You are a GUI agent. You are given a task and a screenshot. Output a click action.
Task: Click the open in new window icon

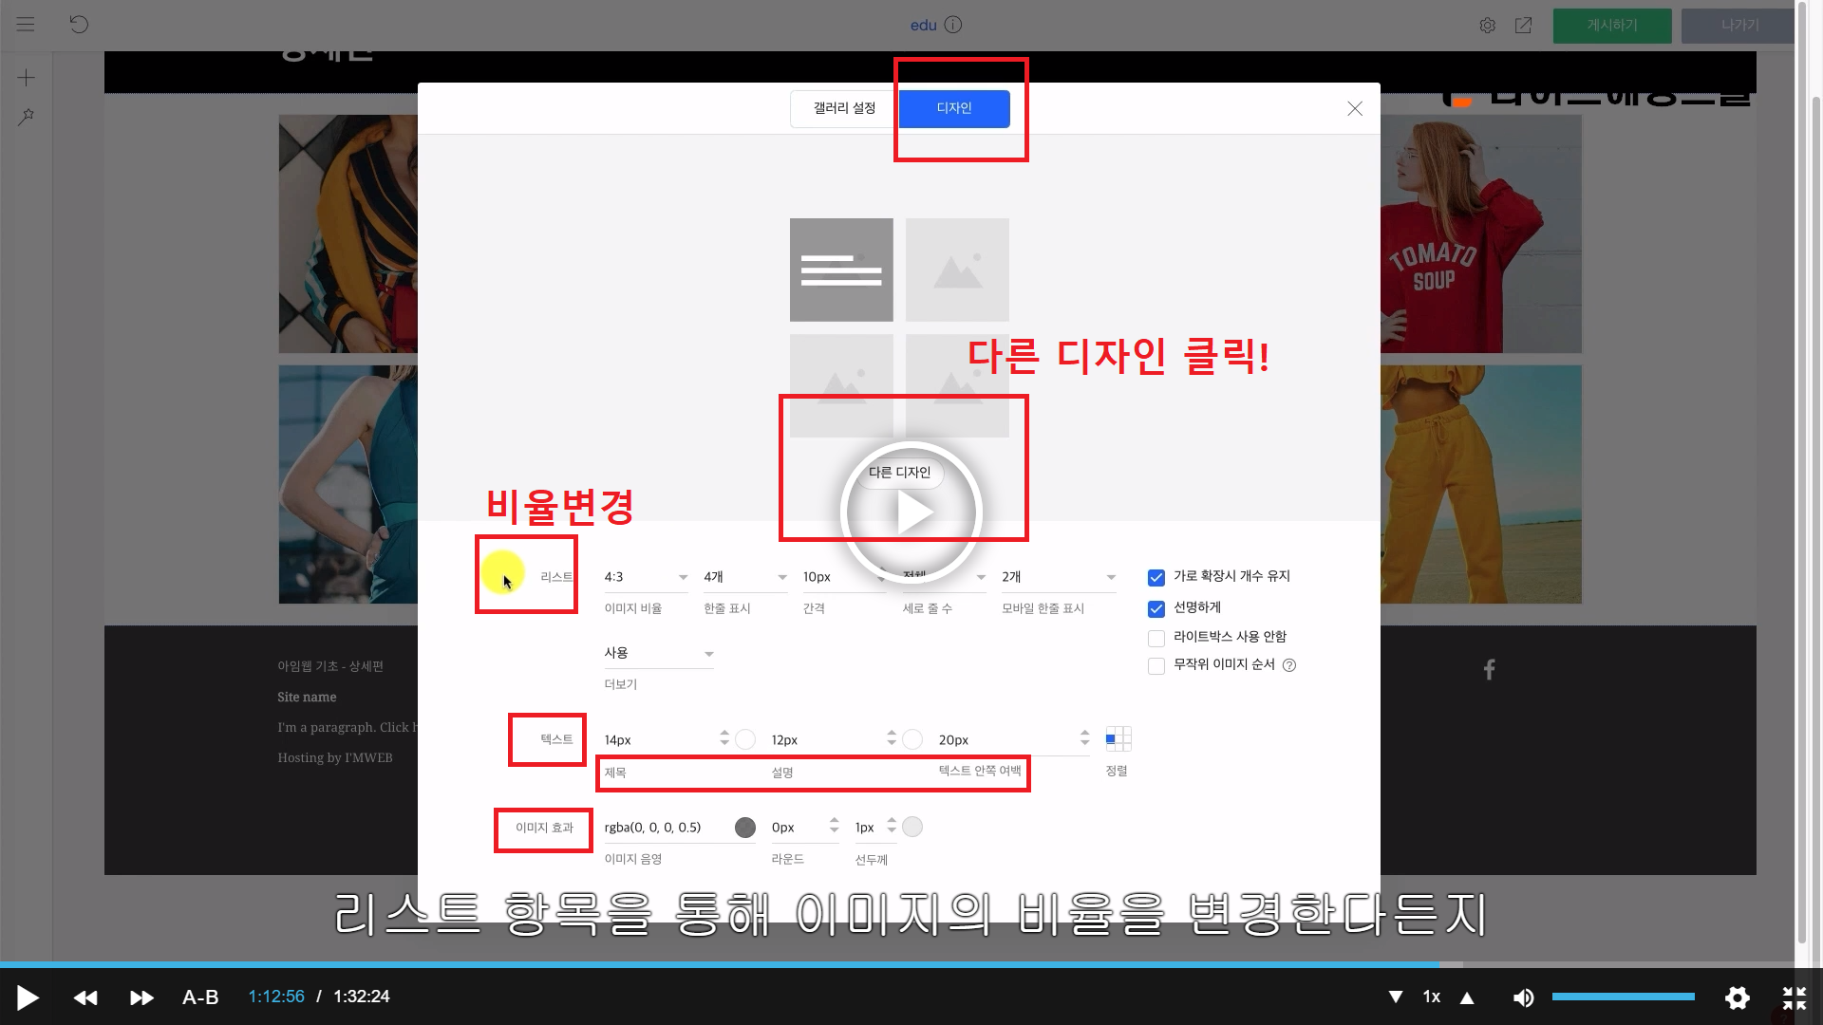[1523, 26]
